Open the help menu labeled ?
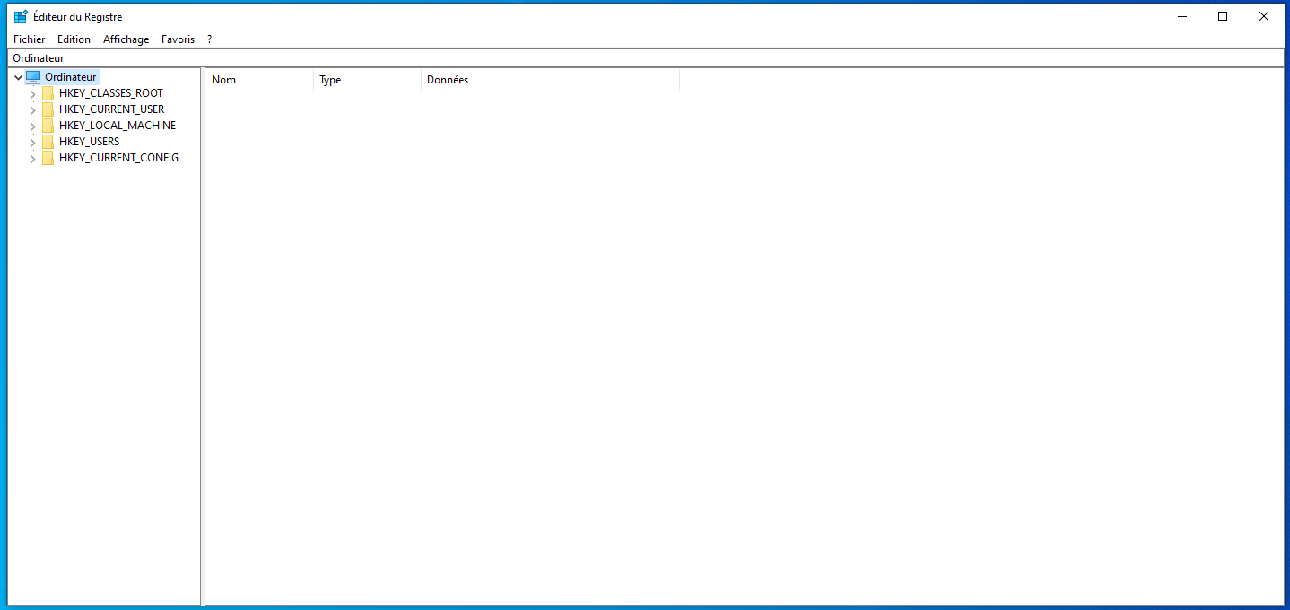This screenshot has height=610, width=1290. coord(209,39)
